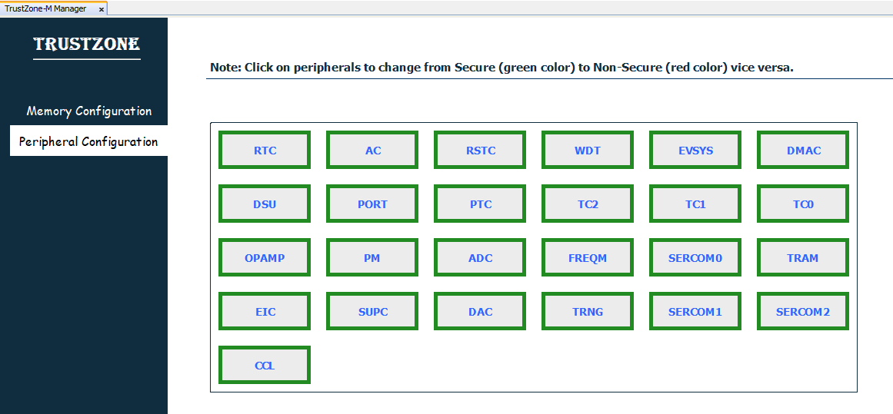Select Peripheral Configuration in the sidebar
Viewport: 893px width, 414px height.
(x=88, y=142)
